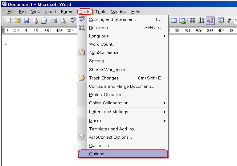Click the Insert Table toolbar icon
Image resolution: width=237 pixels, height=166 pixels.
[x=174, y=21]
